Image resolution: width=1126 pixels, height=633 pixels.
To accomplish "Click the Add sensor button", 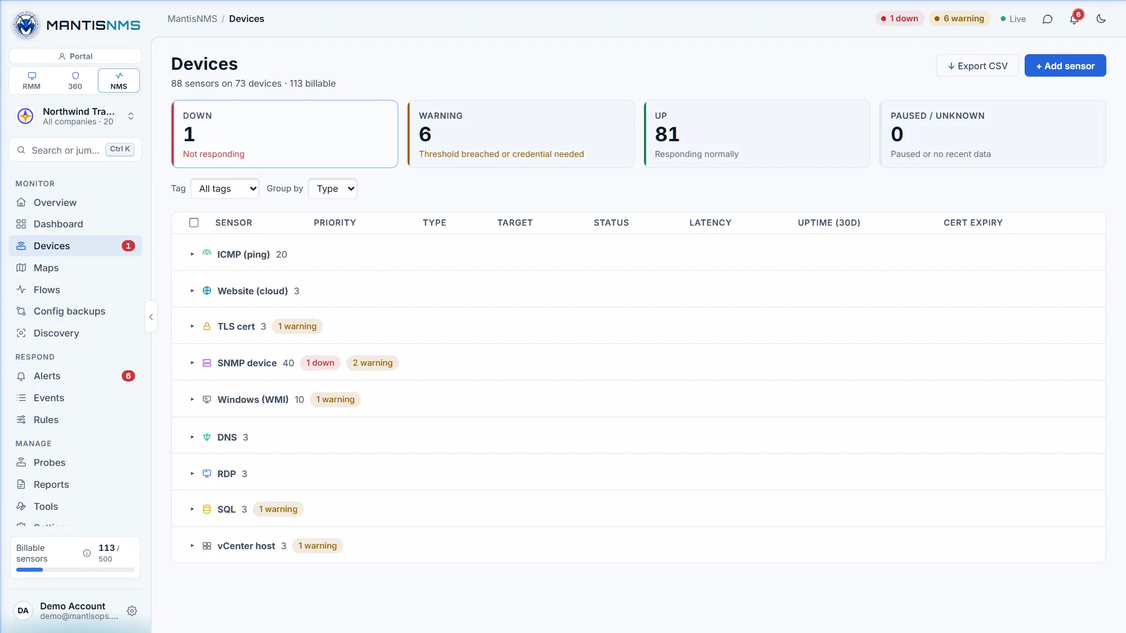I will 1065,66.
